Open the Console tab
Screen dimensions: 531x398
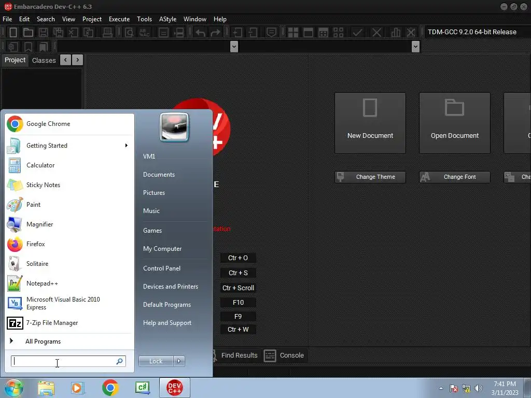click(x=284, y=356)
